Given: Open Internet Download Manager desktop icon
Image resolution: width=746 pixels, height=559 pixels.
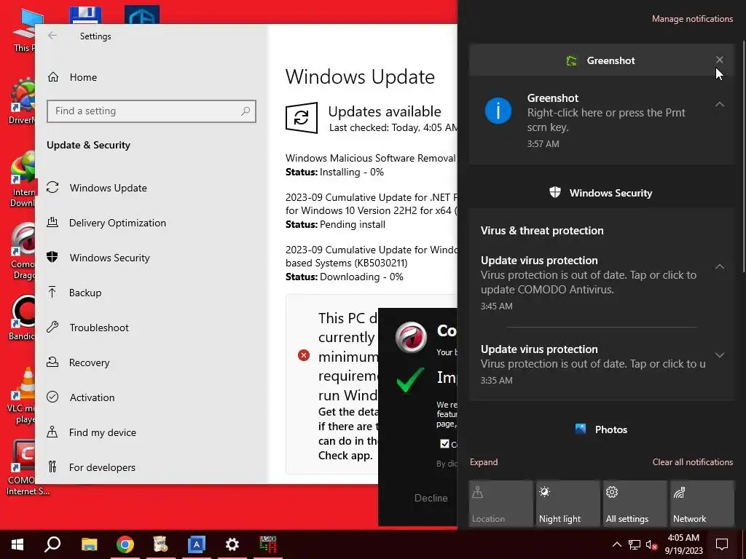Looking at the screenshot, I should [23, 179].
